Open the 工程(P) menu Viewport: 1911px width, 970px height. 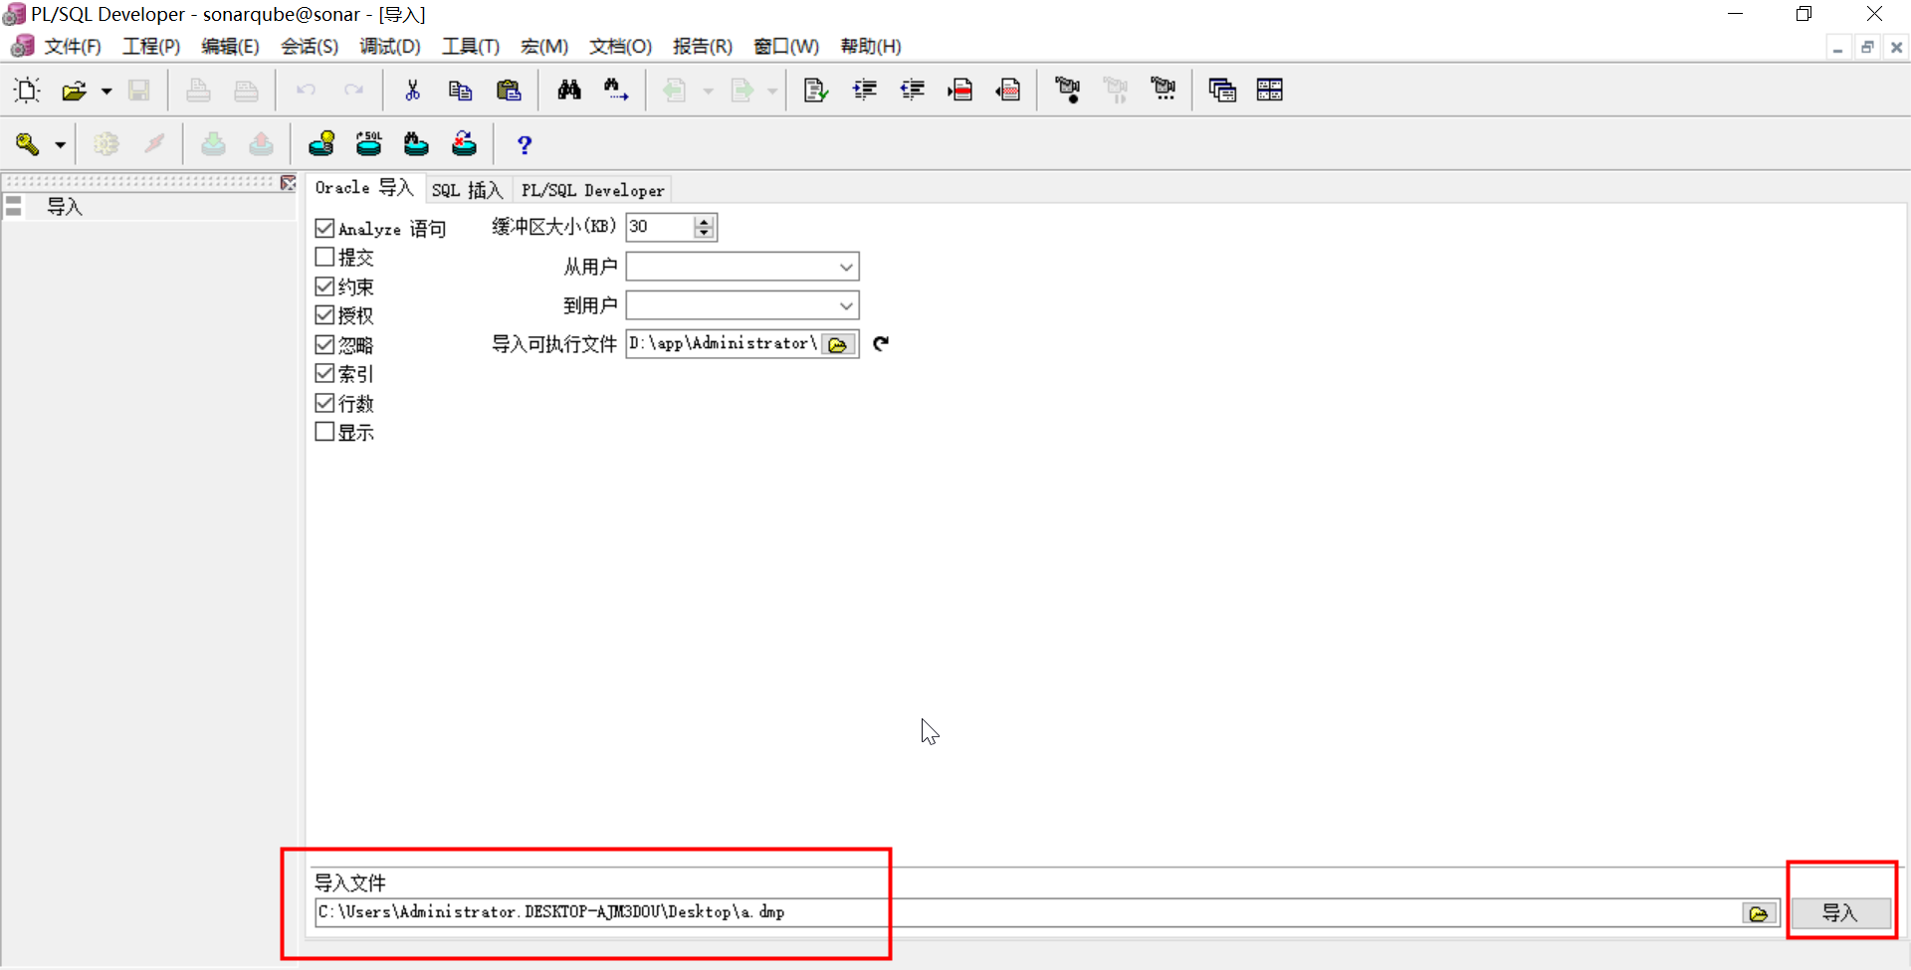151,47
